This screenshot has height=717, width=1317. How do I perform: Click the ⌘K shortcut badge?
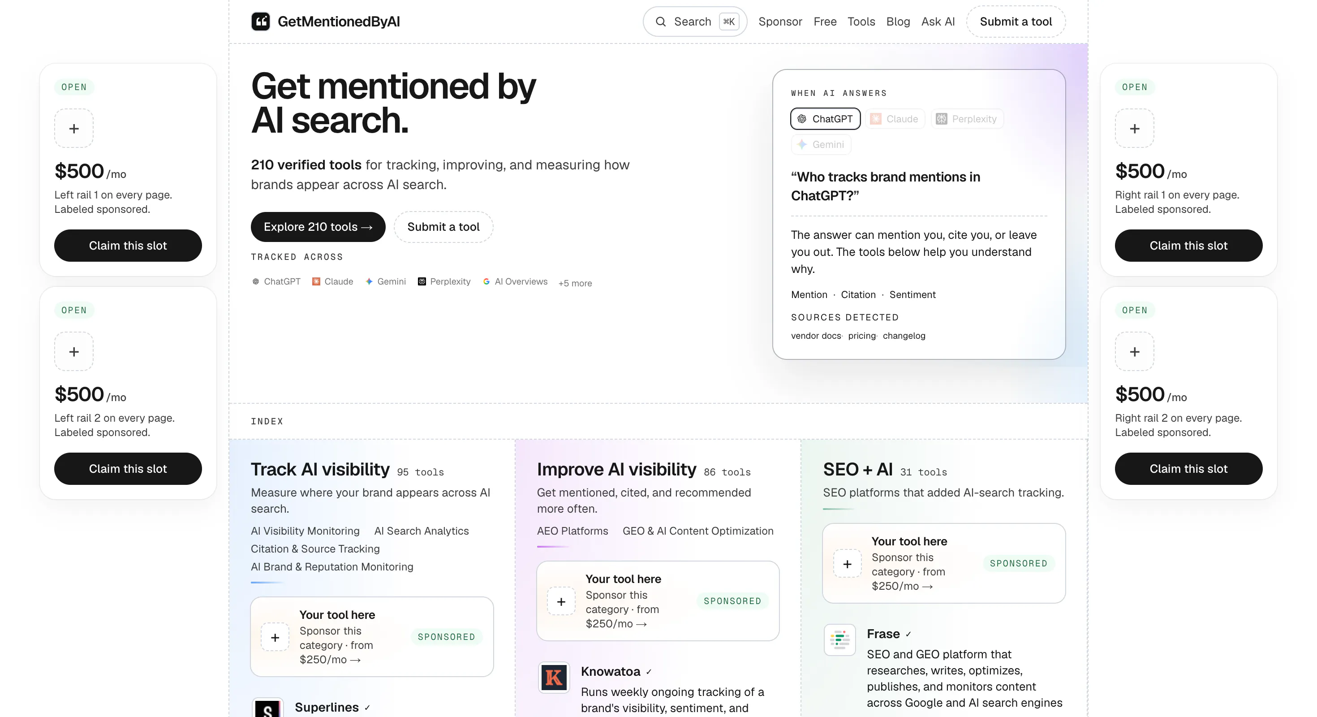pos(728,22)
